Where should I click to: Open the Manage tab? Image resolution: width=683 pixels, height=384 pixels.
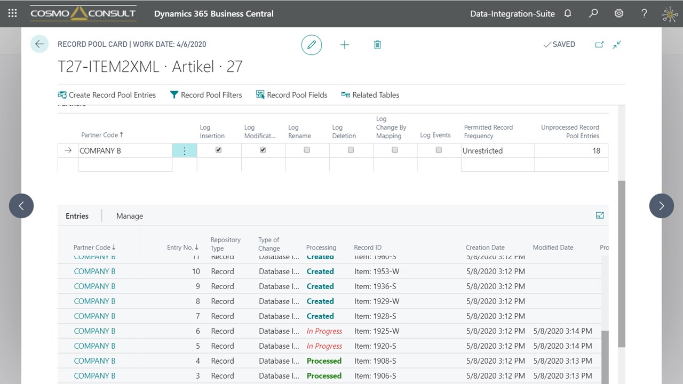pos(130,216)
